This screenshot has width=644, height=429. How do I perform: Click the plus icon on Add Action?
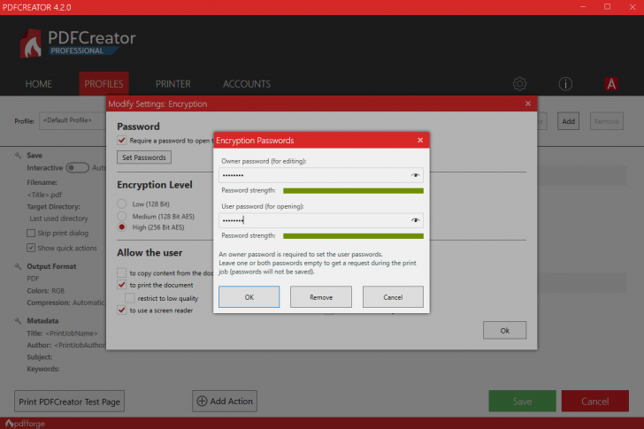pyautogui.click(x=202, y=401)
